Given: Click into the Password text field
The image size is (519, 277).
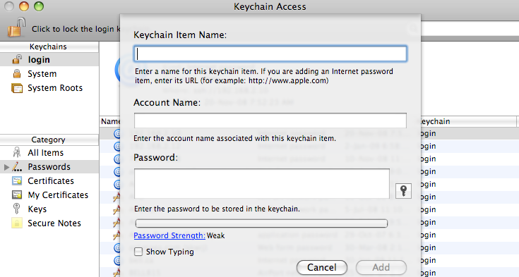Looking at the screenshot, I should 262,184.
